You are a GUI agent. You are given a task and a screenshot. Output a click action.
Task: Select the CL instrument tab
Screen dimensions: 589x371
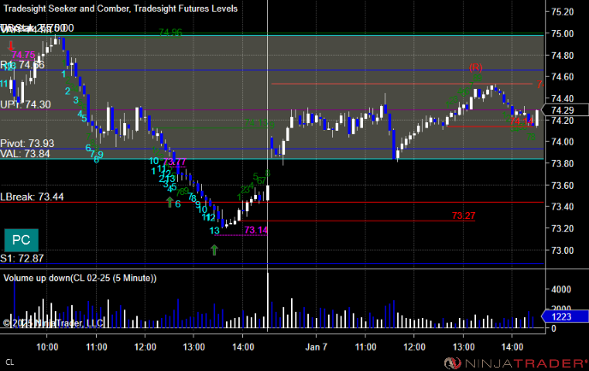[9, 362]
